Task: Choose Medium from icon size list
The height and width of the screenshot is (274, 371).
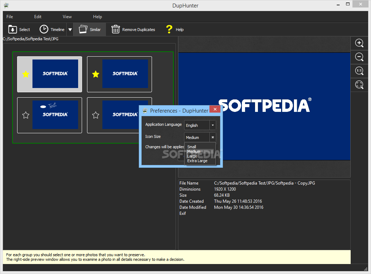Action: tap(194, 151)
